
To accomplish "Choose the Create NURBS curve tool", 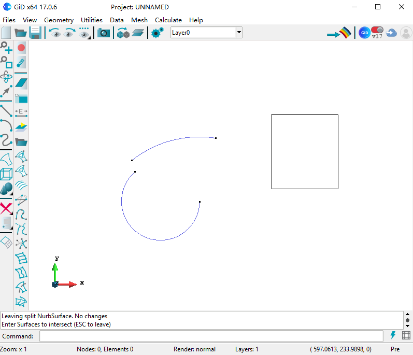I will 6,140.
